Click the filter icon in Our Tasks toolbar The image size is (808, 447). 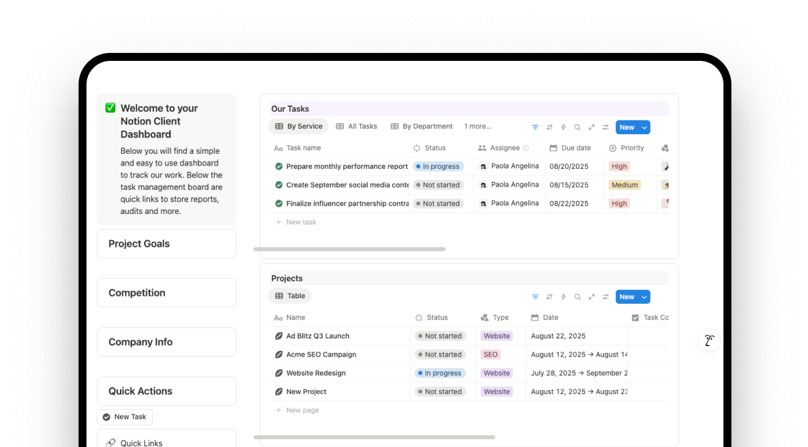coord(535,128)
